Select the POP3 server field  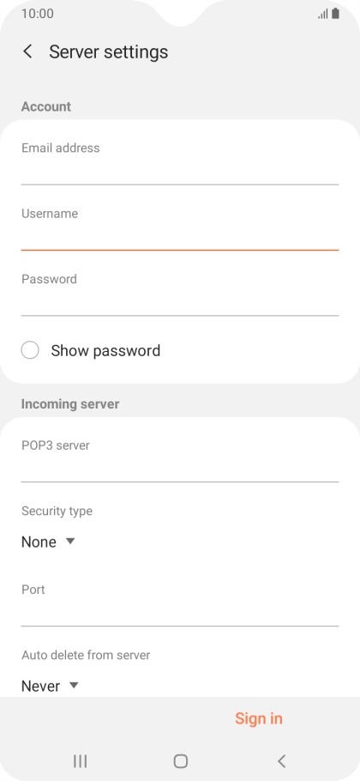[x=180, y=459]
